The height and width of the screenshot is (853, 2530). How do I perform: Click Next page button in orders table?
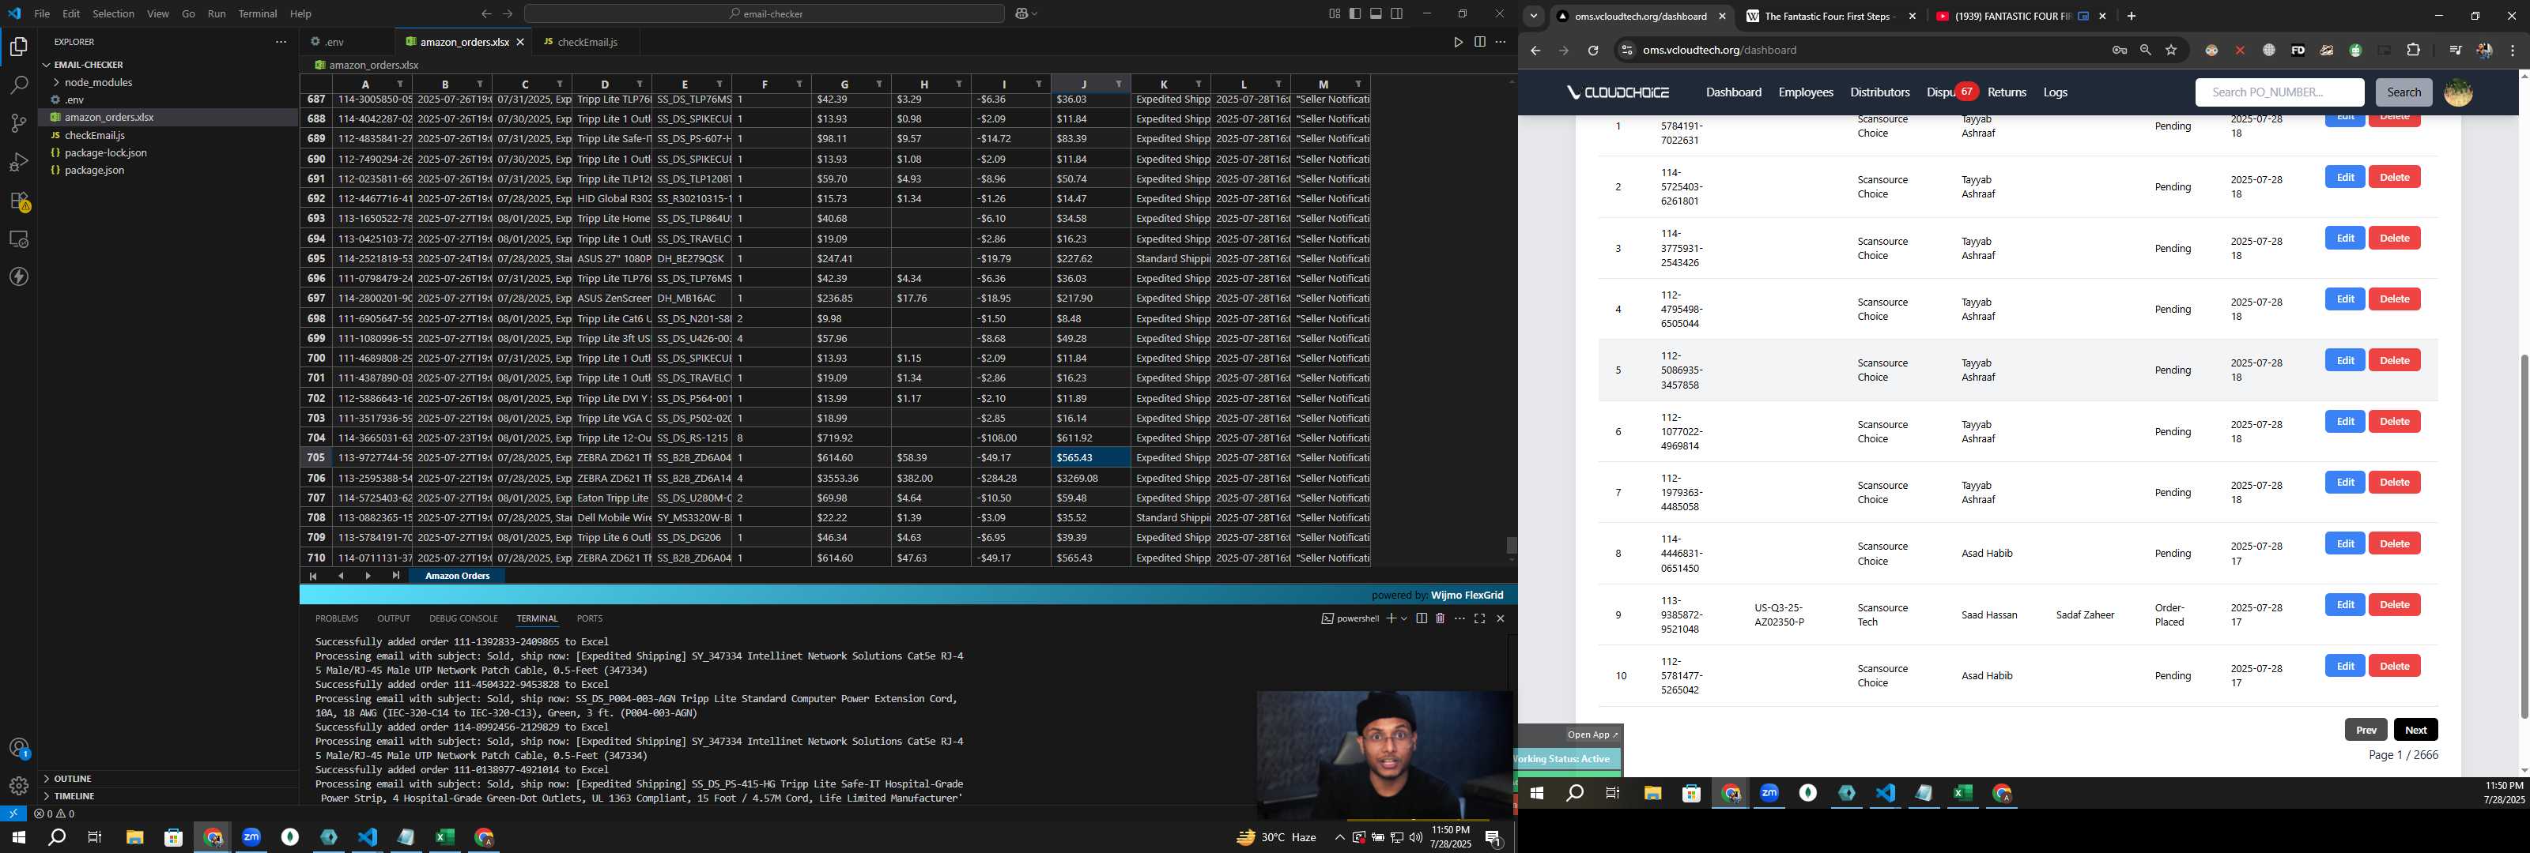click(2415, 729)
